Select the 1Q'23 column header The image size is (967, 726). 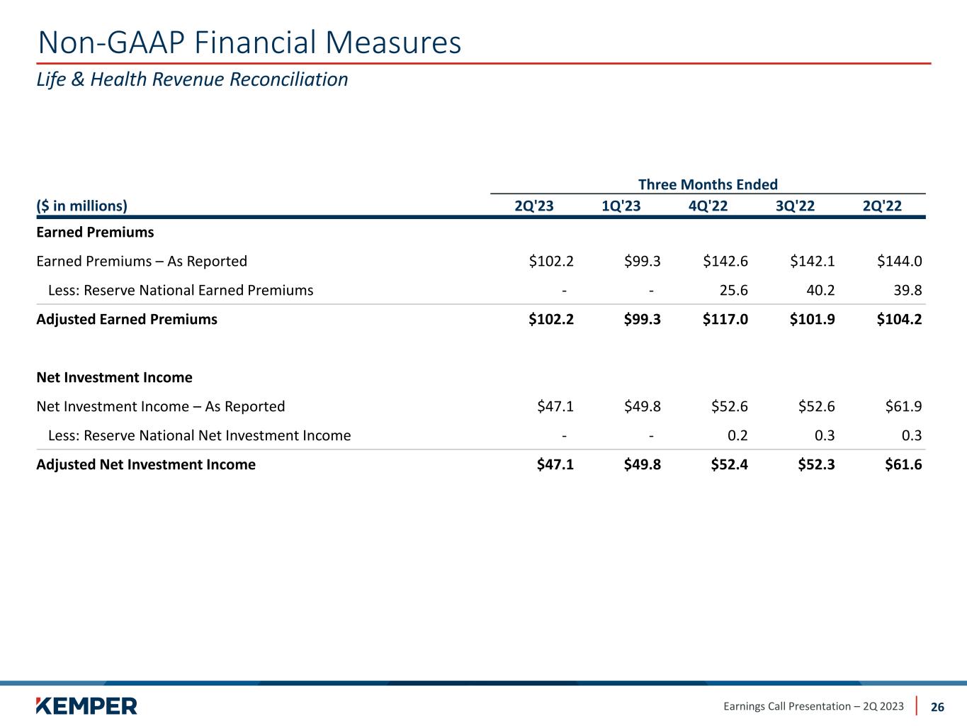(x=621, y=206)
